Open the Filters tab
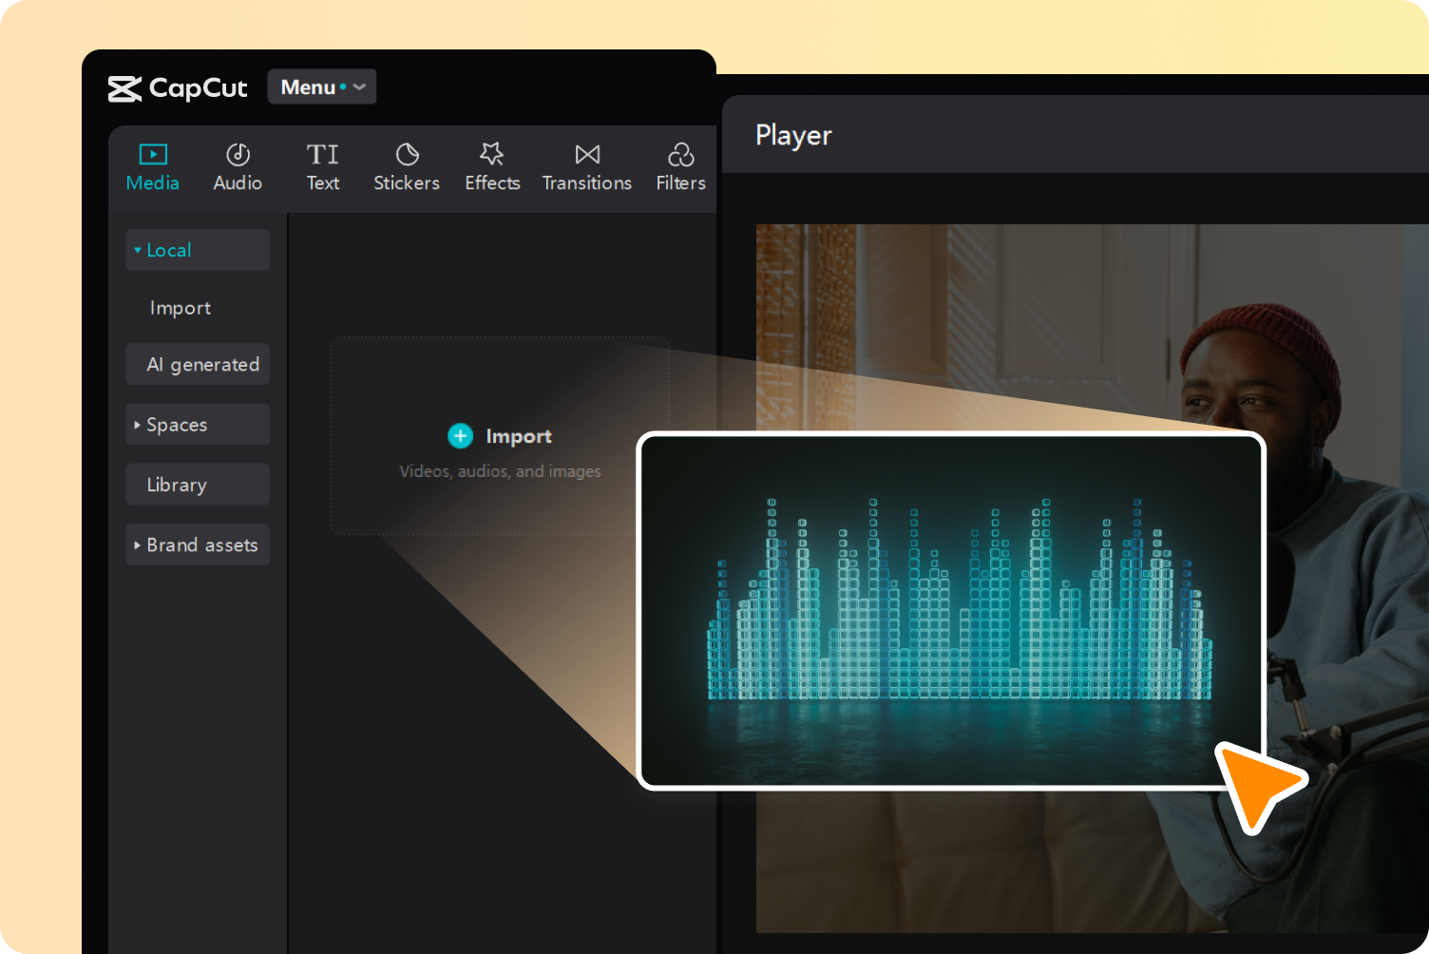The width and height of the screenshot is (1429, 954). click(680, 168)
